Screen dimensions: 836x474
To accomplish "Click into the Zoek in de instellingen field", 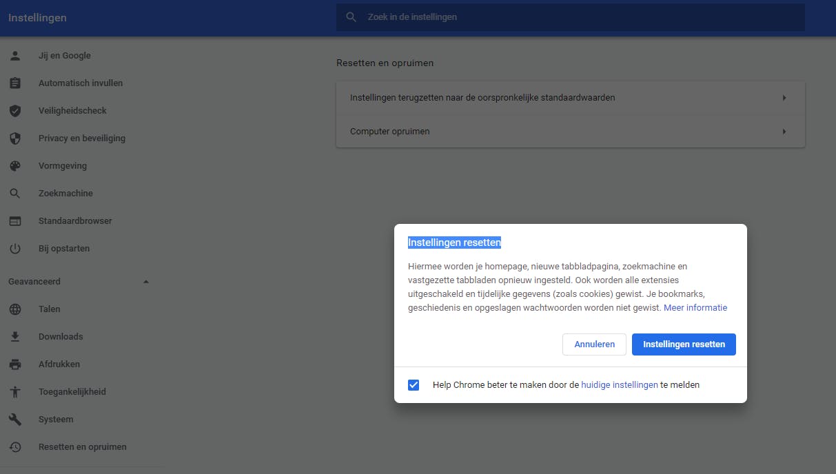I will pyautogui.click(x=571, y=17).
